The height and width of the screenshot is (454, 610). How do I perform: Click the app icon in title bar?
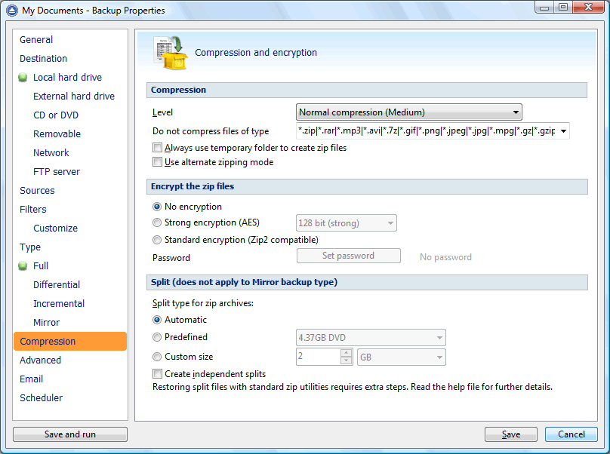[x=11, y=10]
